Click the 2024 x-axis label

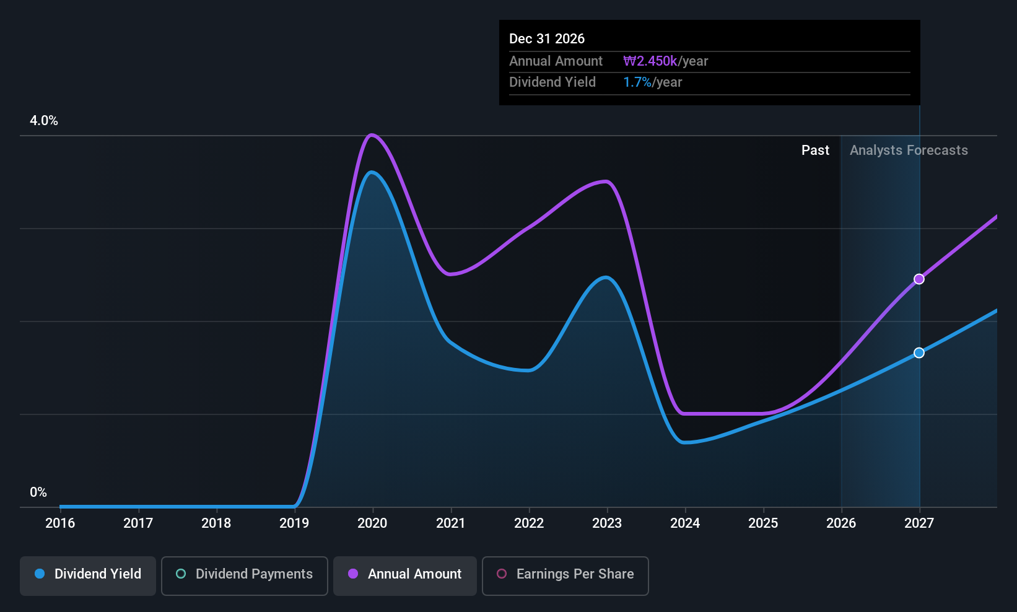[685, 523]
